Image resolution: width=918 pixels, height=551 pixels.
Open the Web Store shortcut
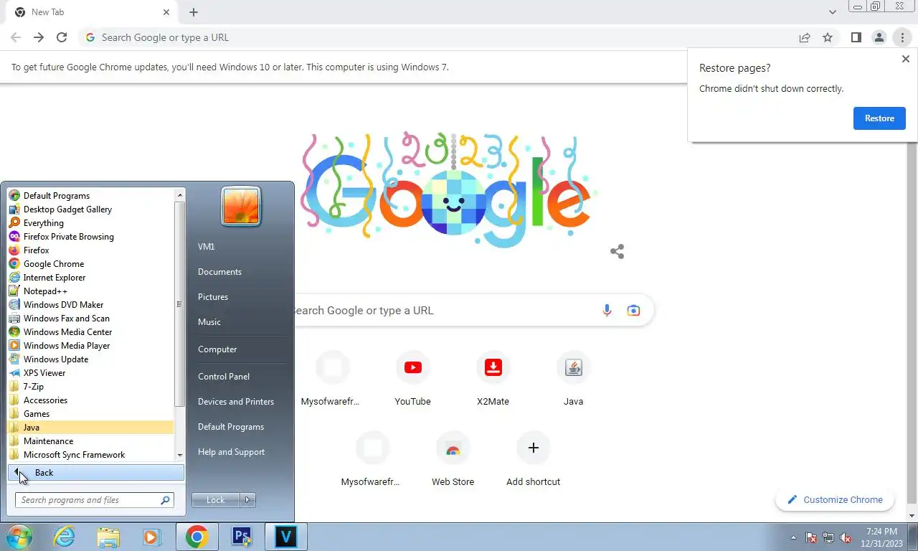pos(453,459)
